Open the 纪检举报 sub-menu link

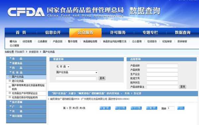tap(167, 41)
